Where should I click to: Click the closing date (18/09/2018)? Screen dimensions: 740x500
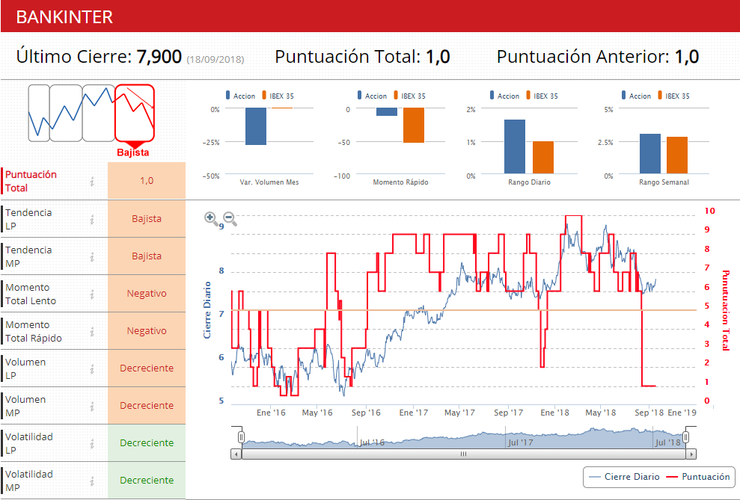pos(215,59)
